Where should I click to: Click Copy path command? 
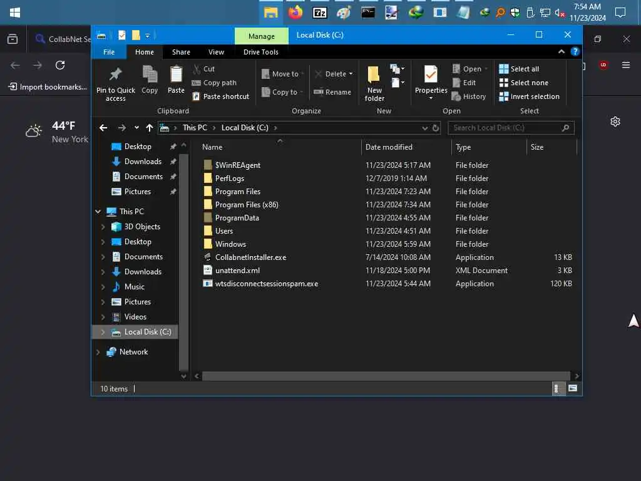pyautogui.click(x=214, y=83)
